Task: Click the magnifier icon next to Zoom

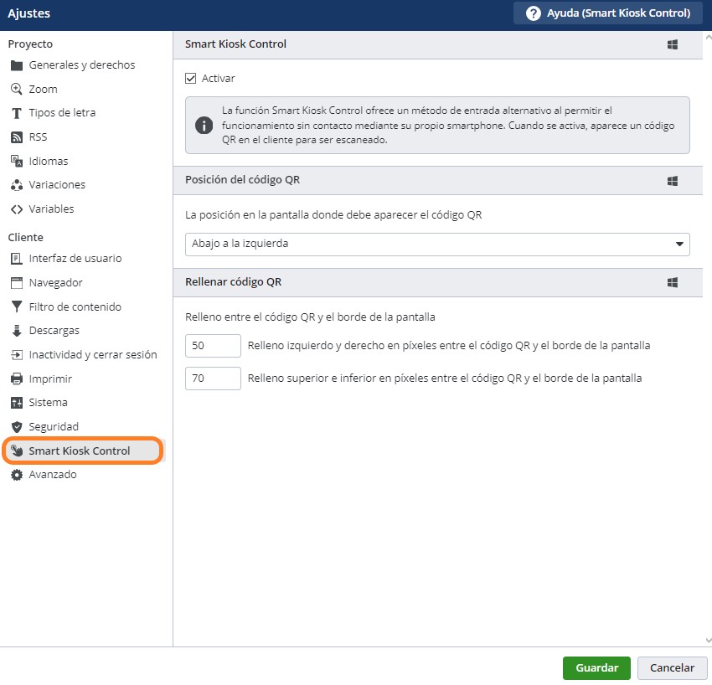Action: [16, 89]
